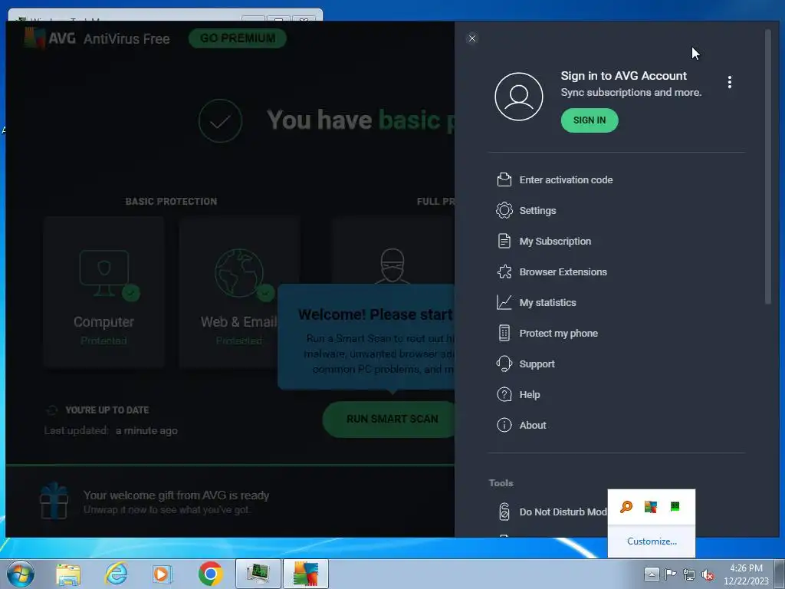Click 'Your welcome gift from AVG is ready'

pos(176,495)
